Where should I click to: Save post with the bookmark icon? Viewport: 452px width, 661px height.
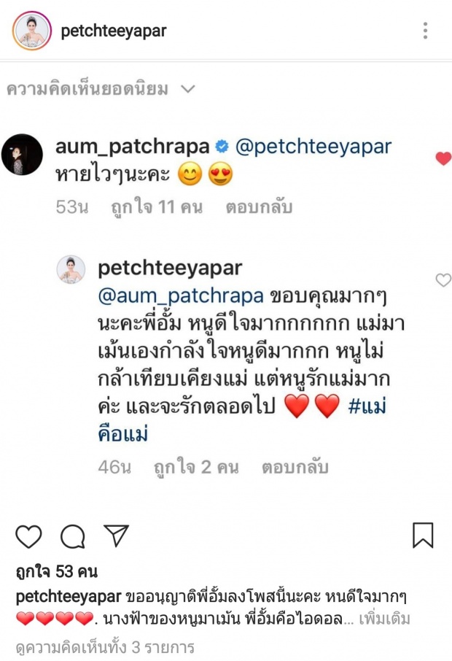[423, 536]
